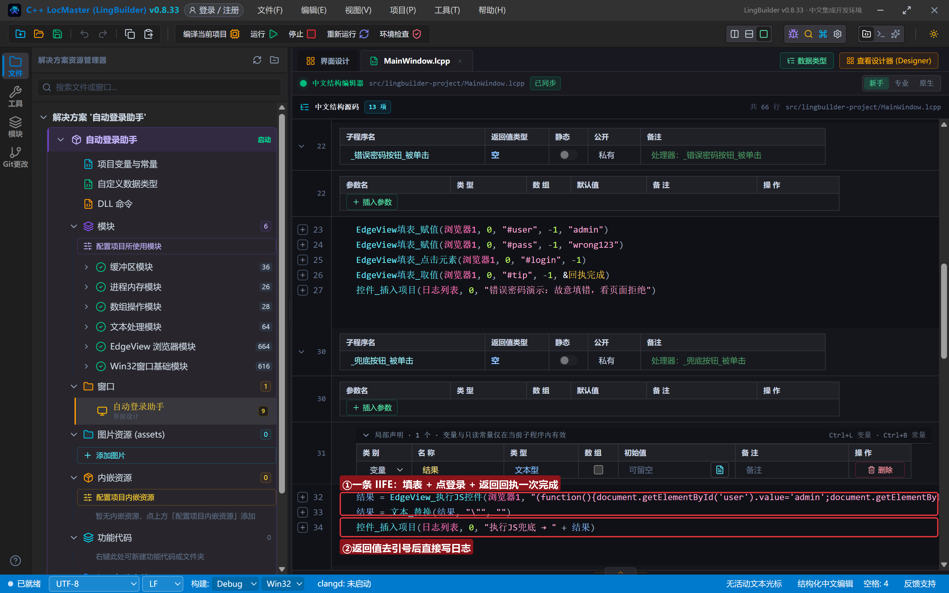This screenshot has width=949, height=593.
Task: Click the help question mark icon
Action: click(15, 561)
